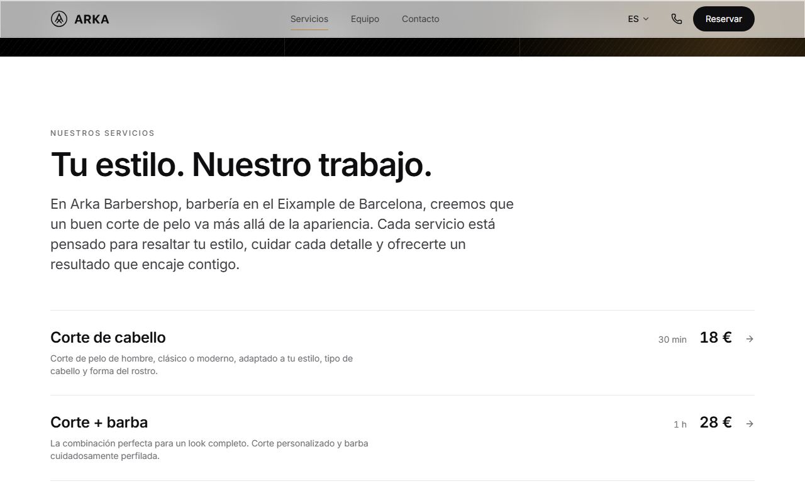Image resolution: width=805 pixels, height=503 pixels.
Task: Click the 18 € price
Action: click(x=716, y=338)
